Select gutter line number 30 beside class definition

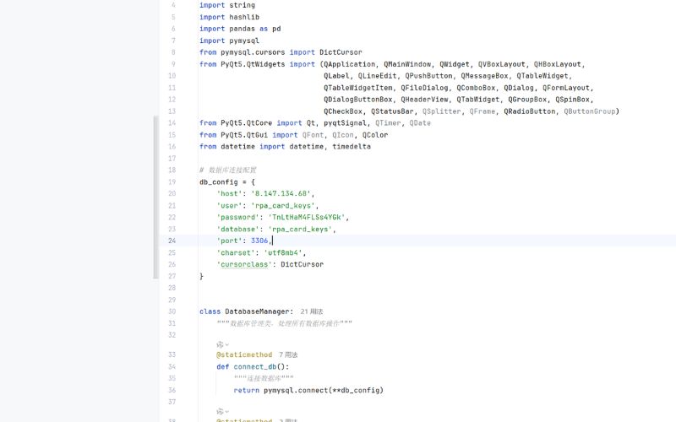coord(172,311)
